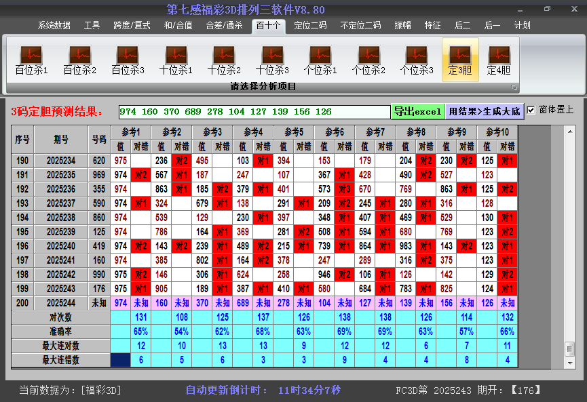Activate the 定3胆 icon
Screen dimensions: 587x402
460,60
